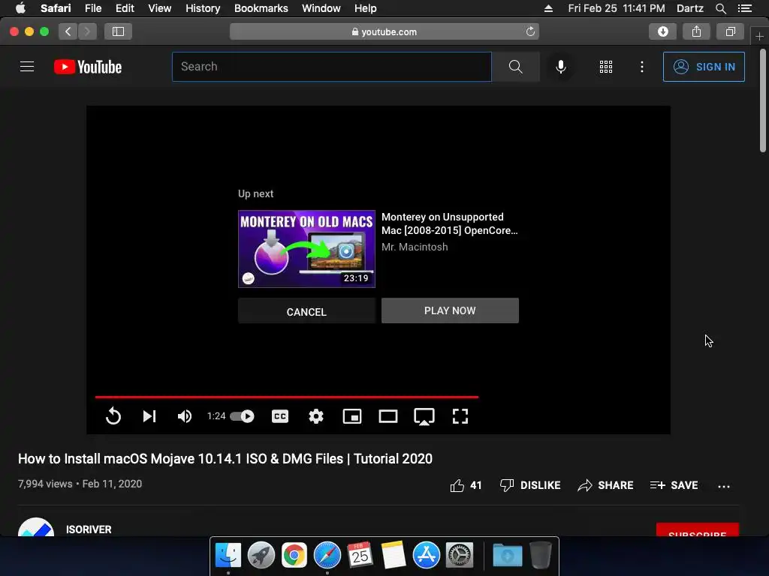Viewport: 769px width, 576px height.
Task: Replay the video with the replay icon
Action: click(113, 416)
